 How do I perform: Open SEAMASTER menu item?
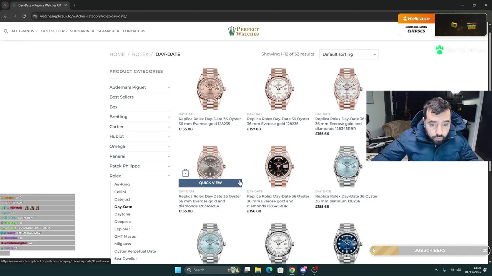pos(108,31)
